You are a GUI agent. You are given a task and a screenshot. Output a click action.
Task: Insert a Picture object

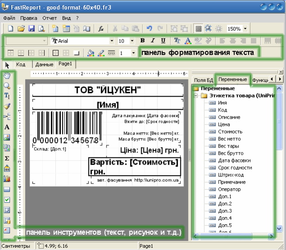point(7,138)
